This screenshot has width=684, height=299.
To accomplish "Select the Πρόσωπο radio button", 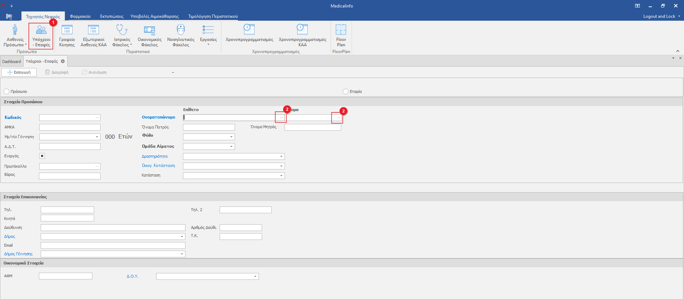I will pos(6,91).
